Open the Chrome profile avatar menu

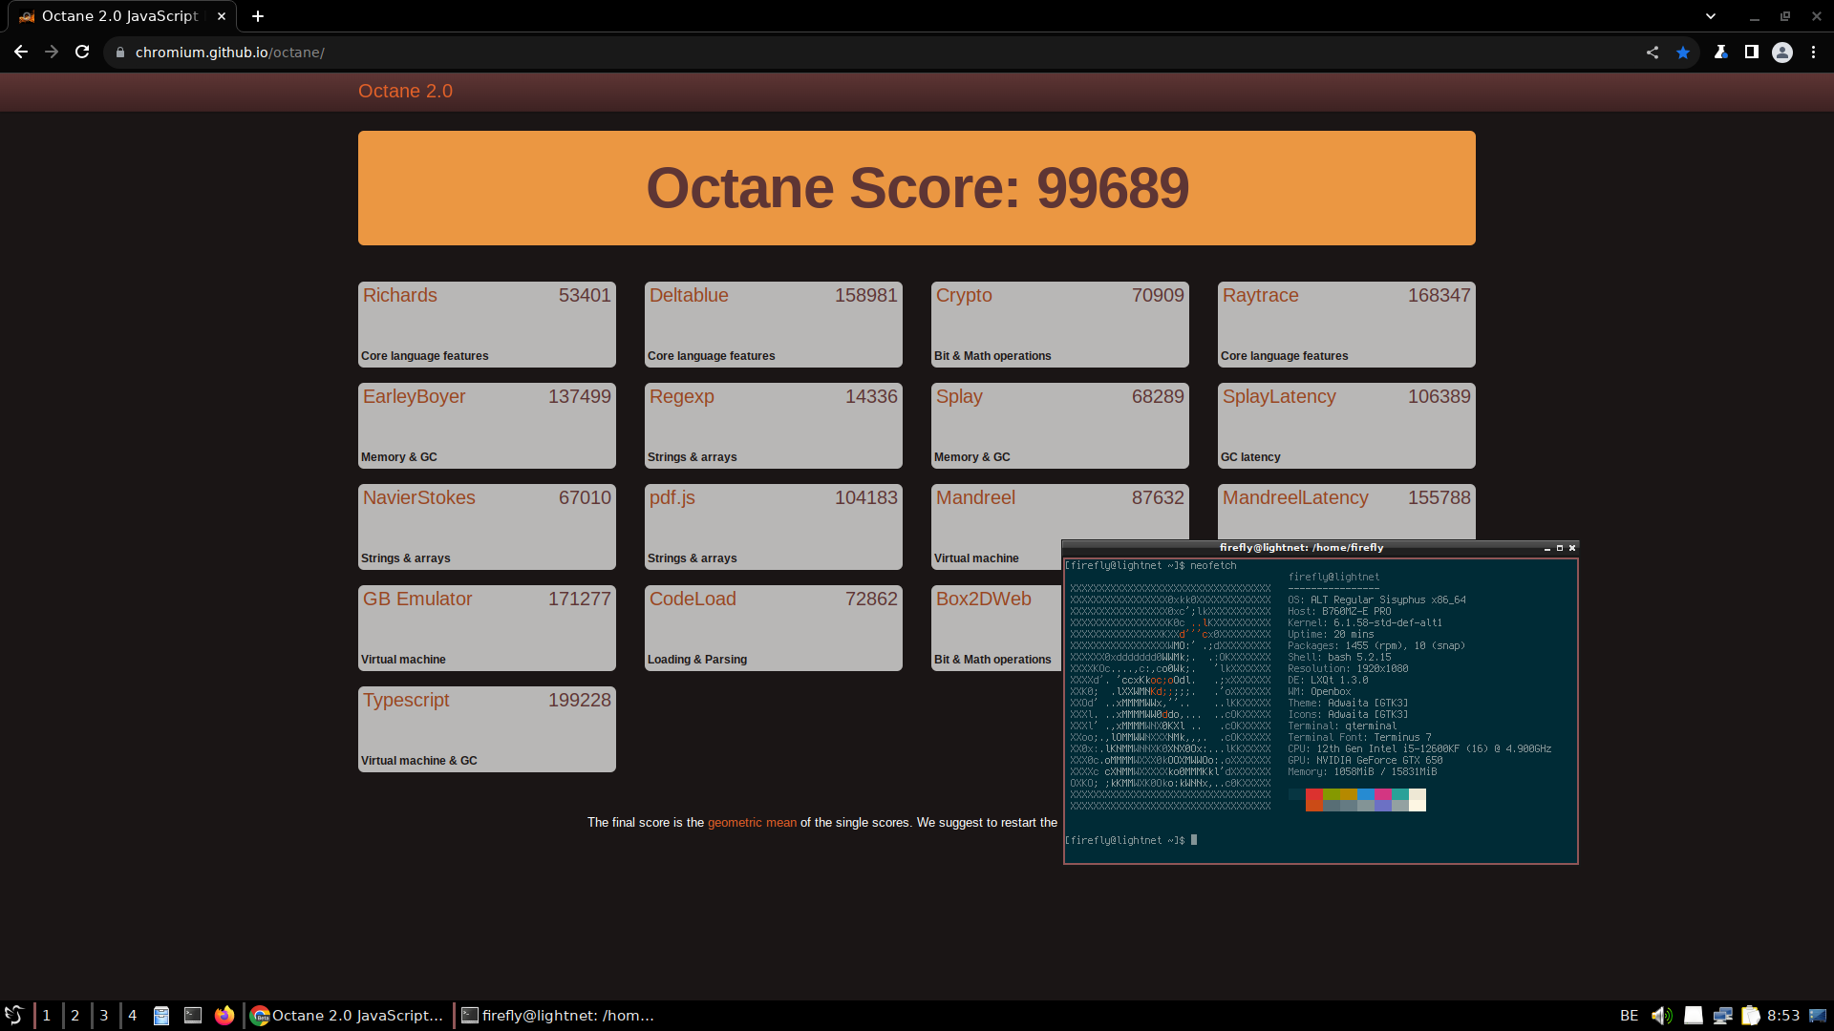tap(1782, 53)
